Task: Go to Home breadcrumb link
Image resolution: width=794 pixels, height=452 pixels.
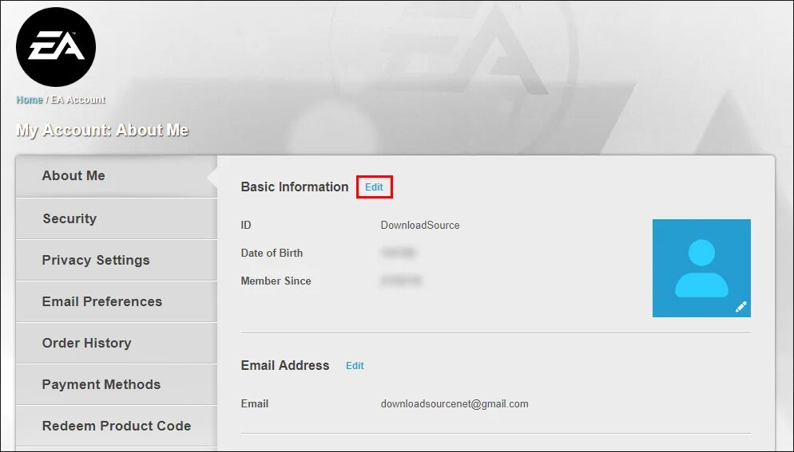Action: [x=29, y=100]
